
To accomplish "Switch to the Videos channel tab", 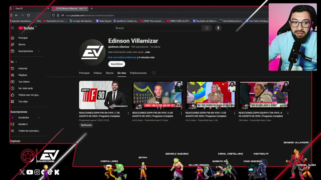I will pyautogui.click(x=98, y=73).
